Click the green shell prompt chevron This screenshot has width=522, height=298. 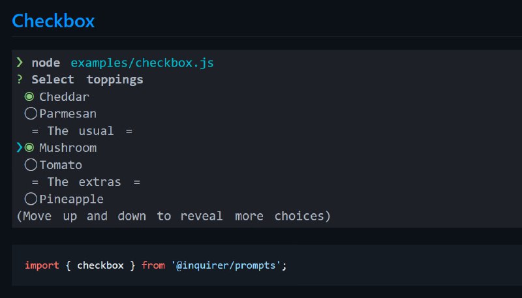(x=20, y=62)
